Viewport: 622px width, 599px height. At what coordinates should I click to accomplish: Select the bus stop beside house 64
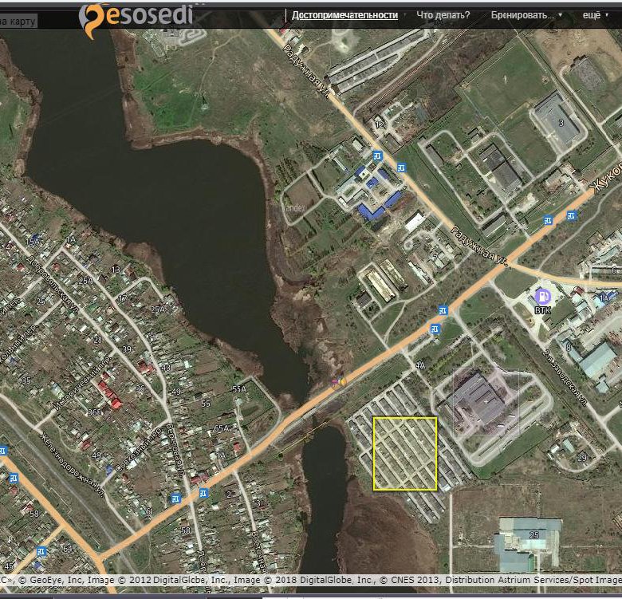click(x=41, y=550)
